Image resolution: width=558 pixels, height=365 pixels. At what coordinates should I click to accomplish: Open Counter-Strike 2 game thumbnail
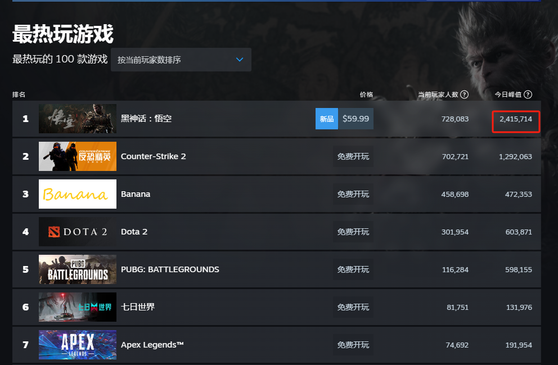click(78, 156)
